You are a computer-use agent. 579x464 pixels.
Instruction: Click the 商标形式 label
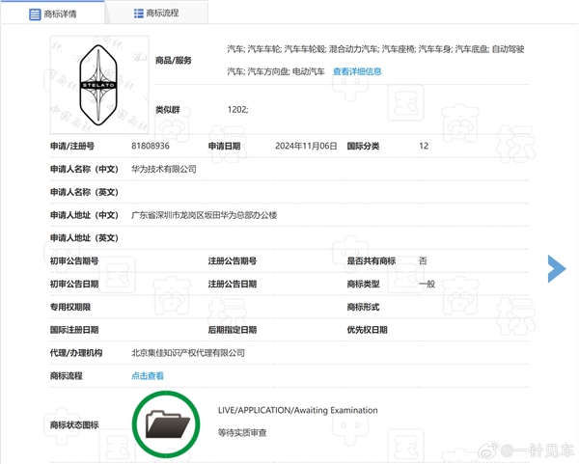point(363,307)
